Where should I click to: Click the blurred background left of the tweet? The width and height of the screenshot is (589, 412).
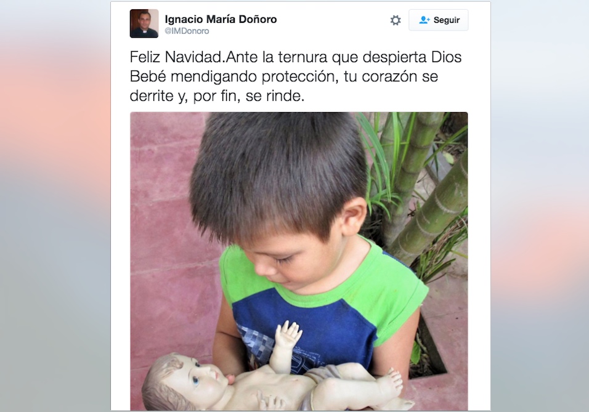pos(55,206)
